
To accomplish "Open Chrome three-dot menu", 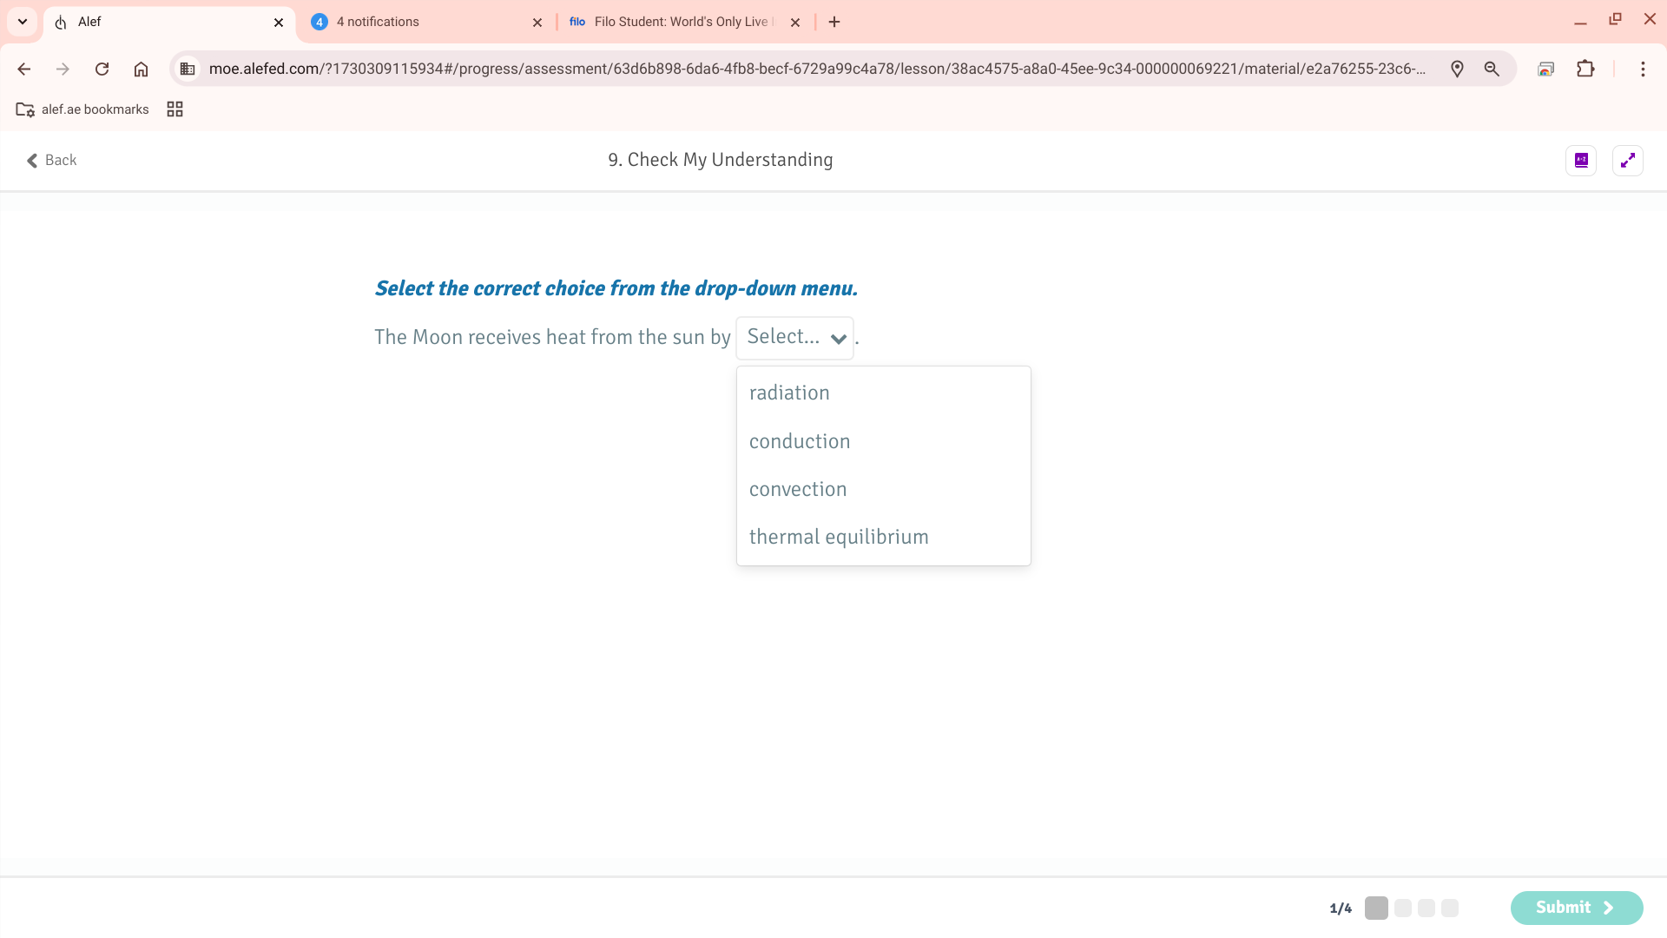I will click(x=1643, y=69).
